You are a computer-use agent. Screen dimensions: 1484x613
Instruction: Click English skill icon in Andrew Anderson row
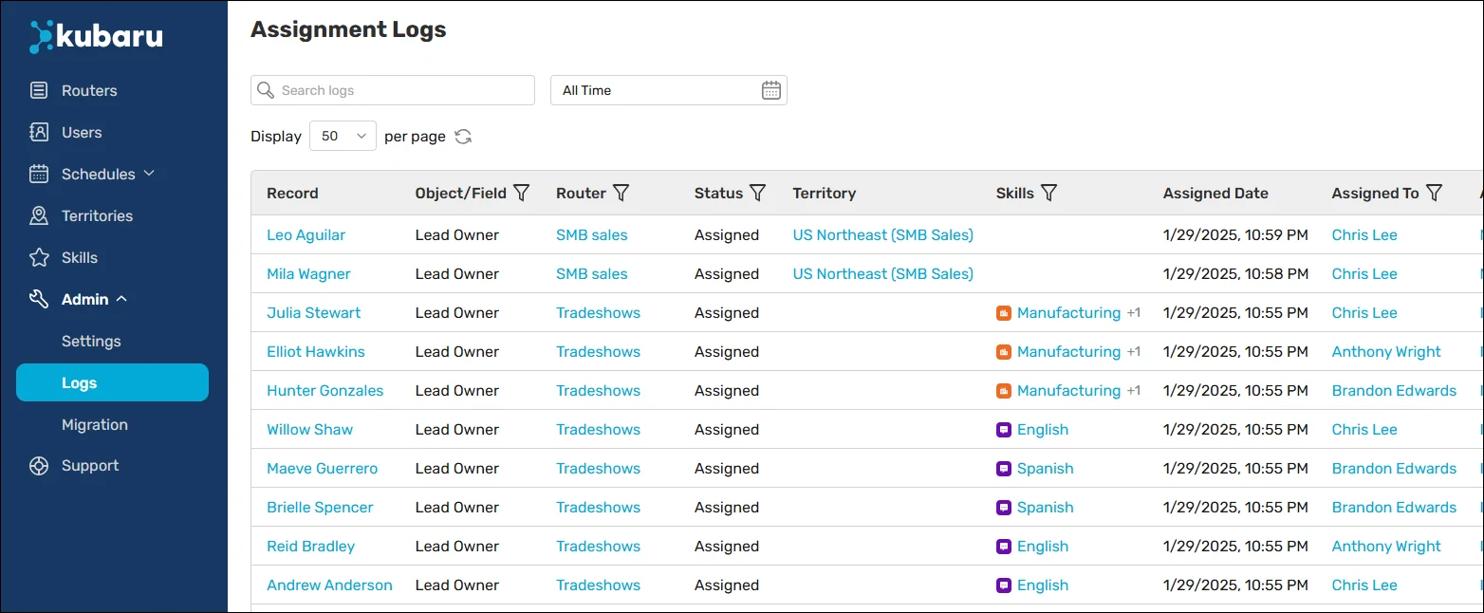[1004, 585]
